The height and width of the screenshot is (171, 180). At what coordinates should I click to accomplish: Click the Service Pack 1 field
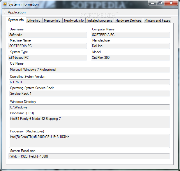tap(89, 94)
